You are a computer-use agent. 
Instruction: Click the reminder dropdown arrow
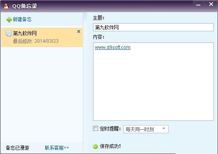[x=164, y=129]
